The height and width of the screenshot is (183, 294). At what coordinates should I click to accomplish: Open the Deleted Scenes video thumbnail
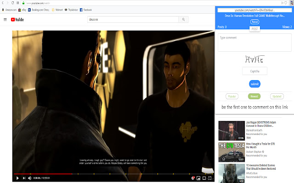coord(232,173)
